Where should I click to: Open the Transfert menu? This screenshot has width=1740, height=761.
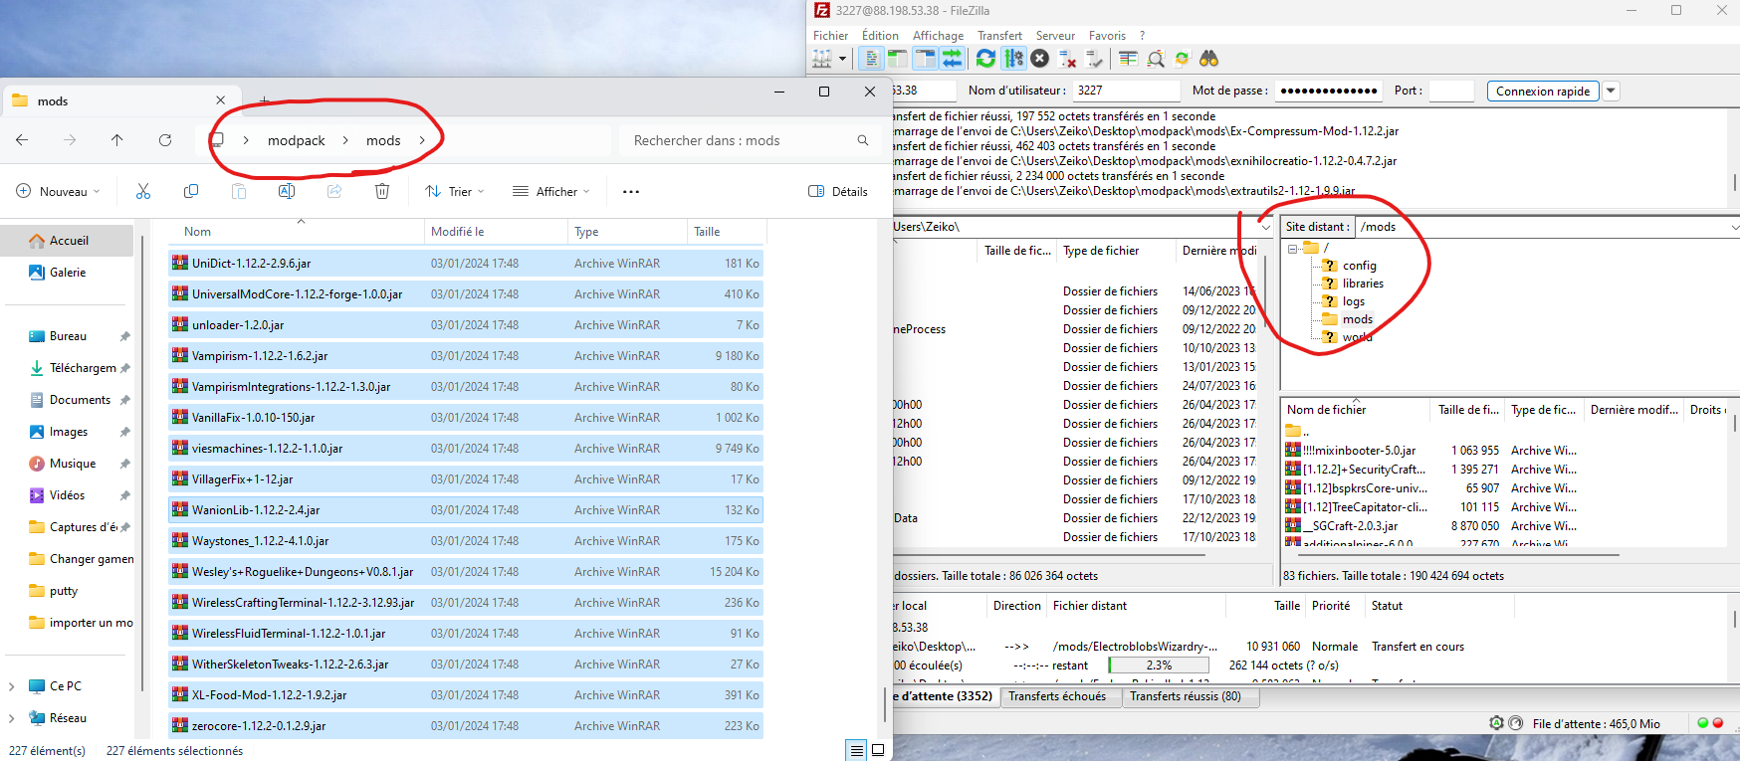point(999,36)
